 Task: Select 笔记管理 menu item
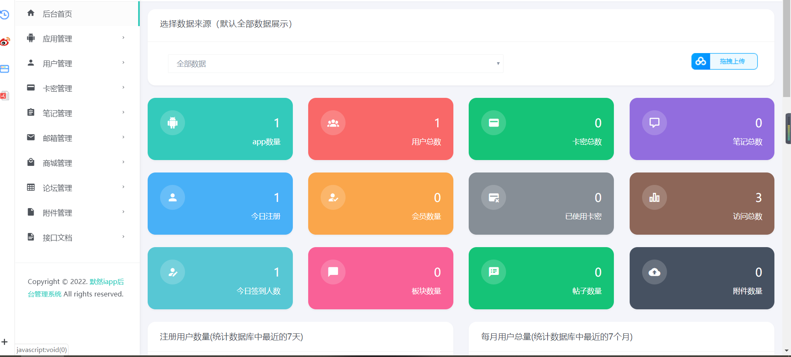click(77, 113)
